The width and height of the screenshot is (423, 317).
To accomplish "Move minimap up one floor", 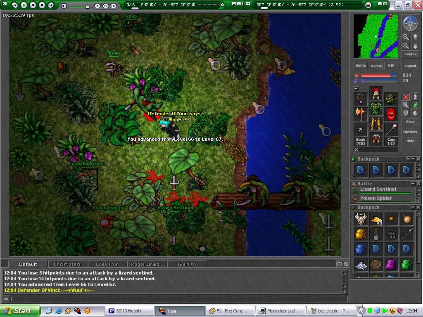I will point(415,37).
